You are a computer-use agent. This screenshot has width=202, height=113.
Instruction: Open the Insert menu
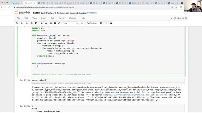(44, 18)
